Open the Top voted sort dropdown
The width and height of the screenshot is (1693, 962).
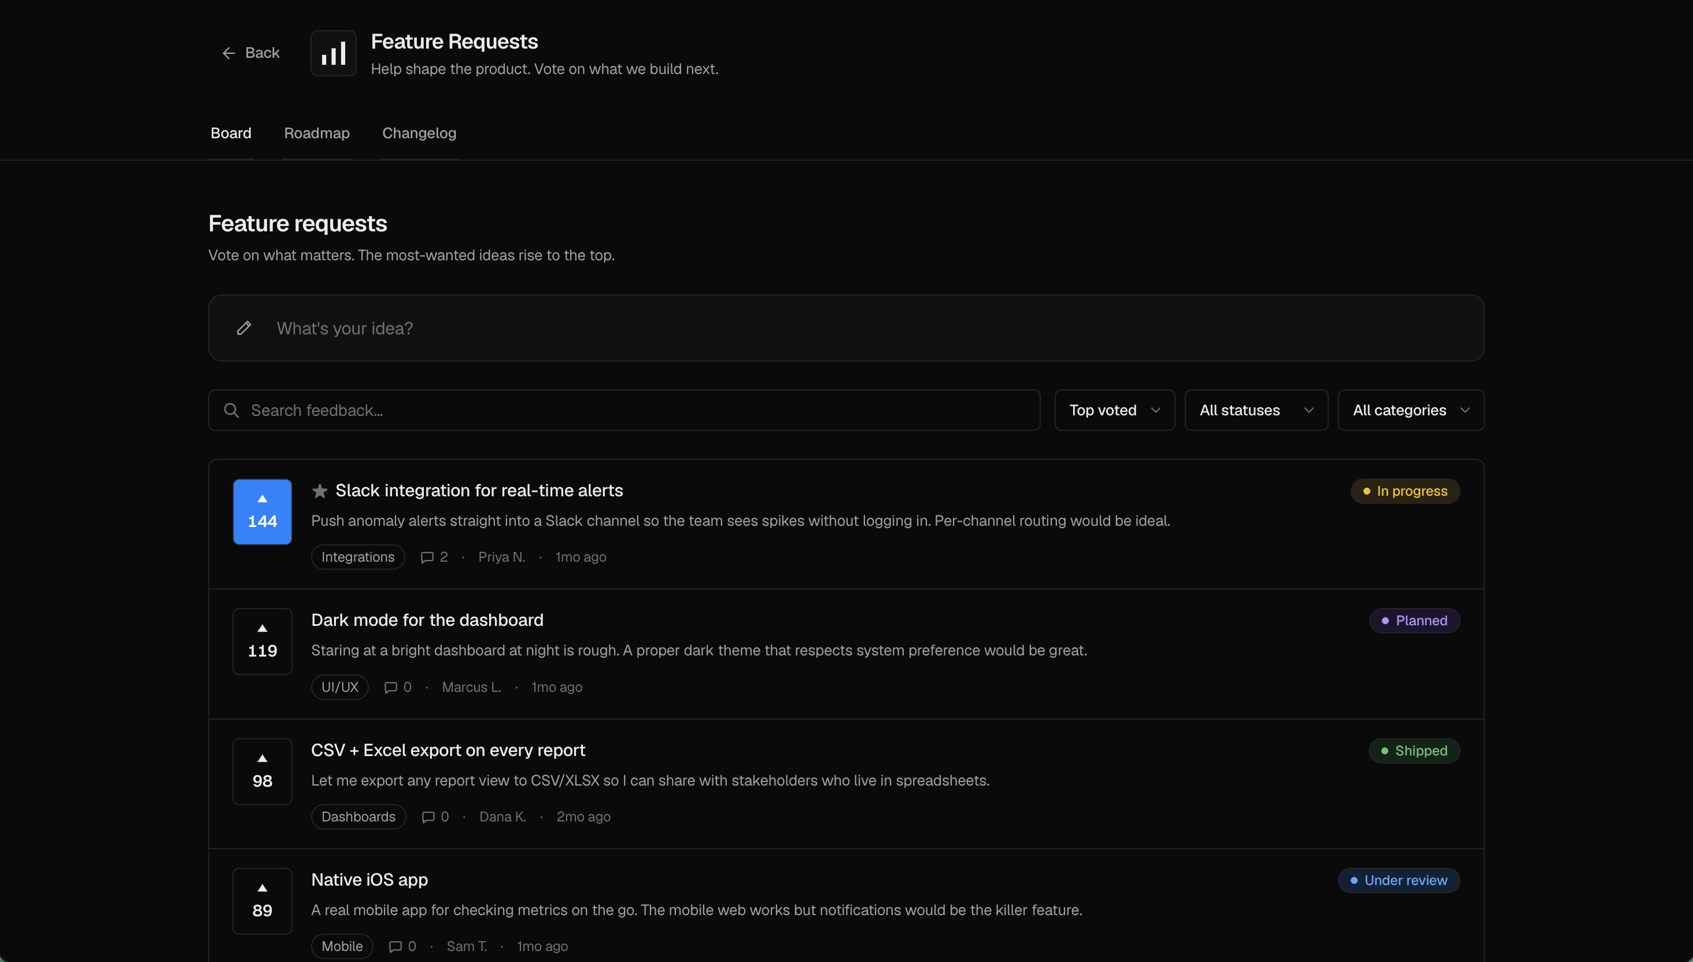(x=1115, y=410)
